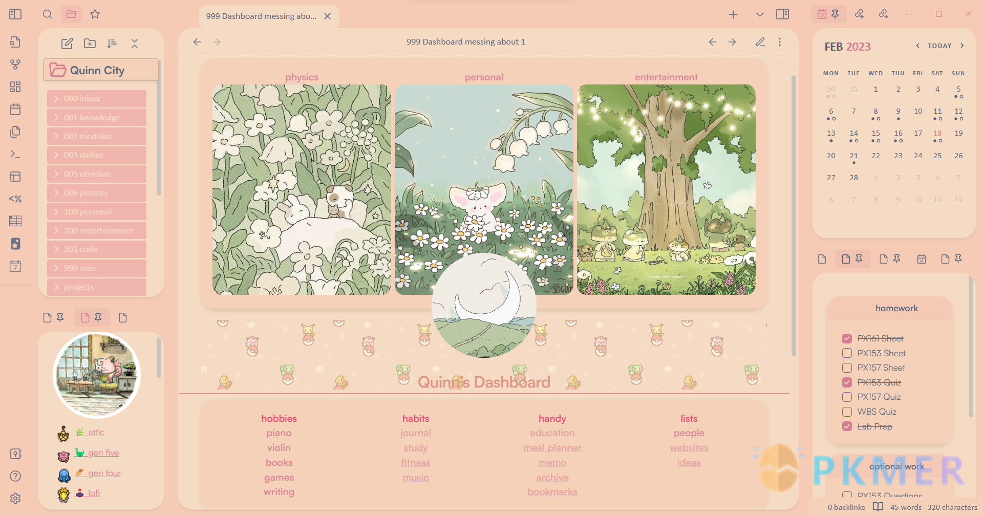Open the bookmarks link under handy
This screenshot has width=983, height=516.
pyautogui.click(x=552, y=492)
